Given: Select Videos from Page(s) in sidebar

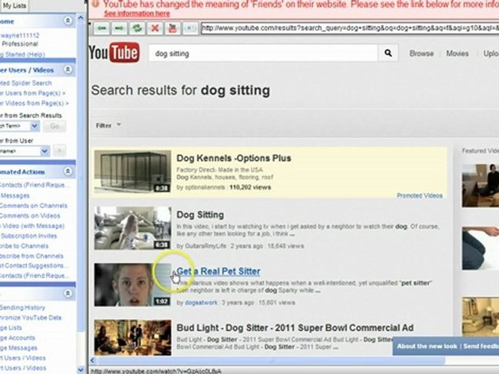Looking at the screenshot, I should [x=34, y=103].
